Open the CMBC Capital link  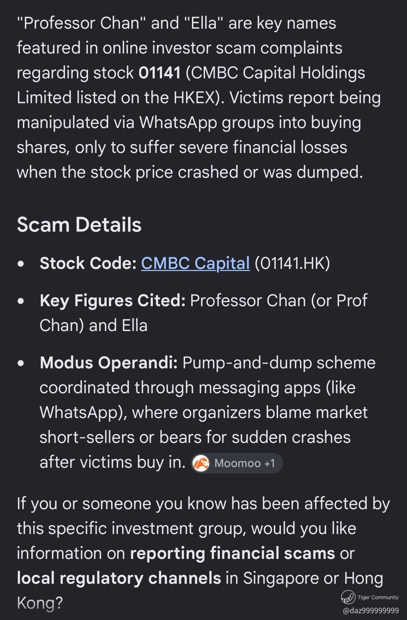195,263
